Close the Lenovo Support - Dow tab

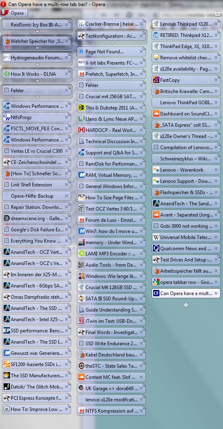216,181
